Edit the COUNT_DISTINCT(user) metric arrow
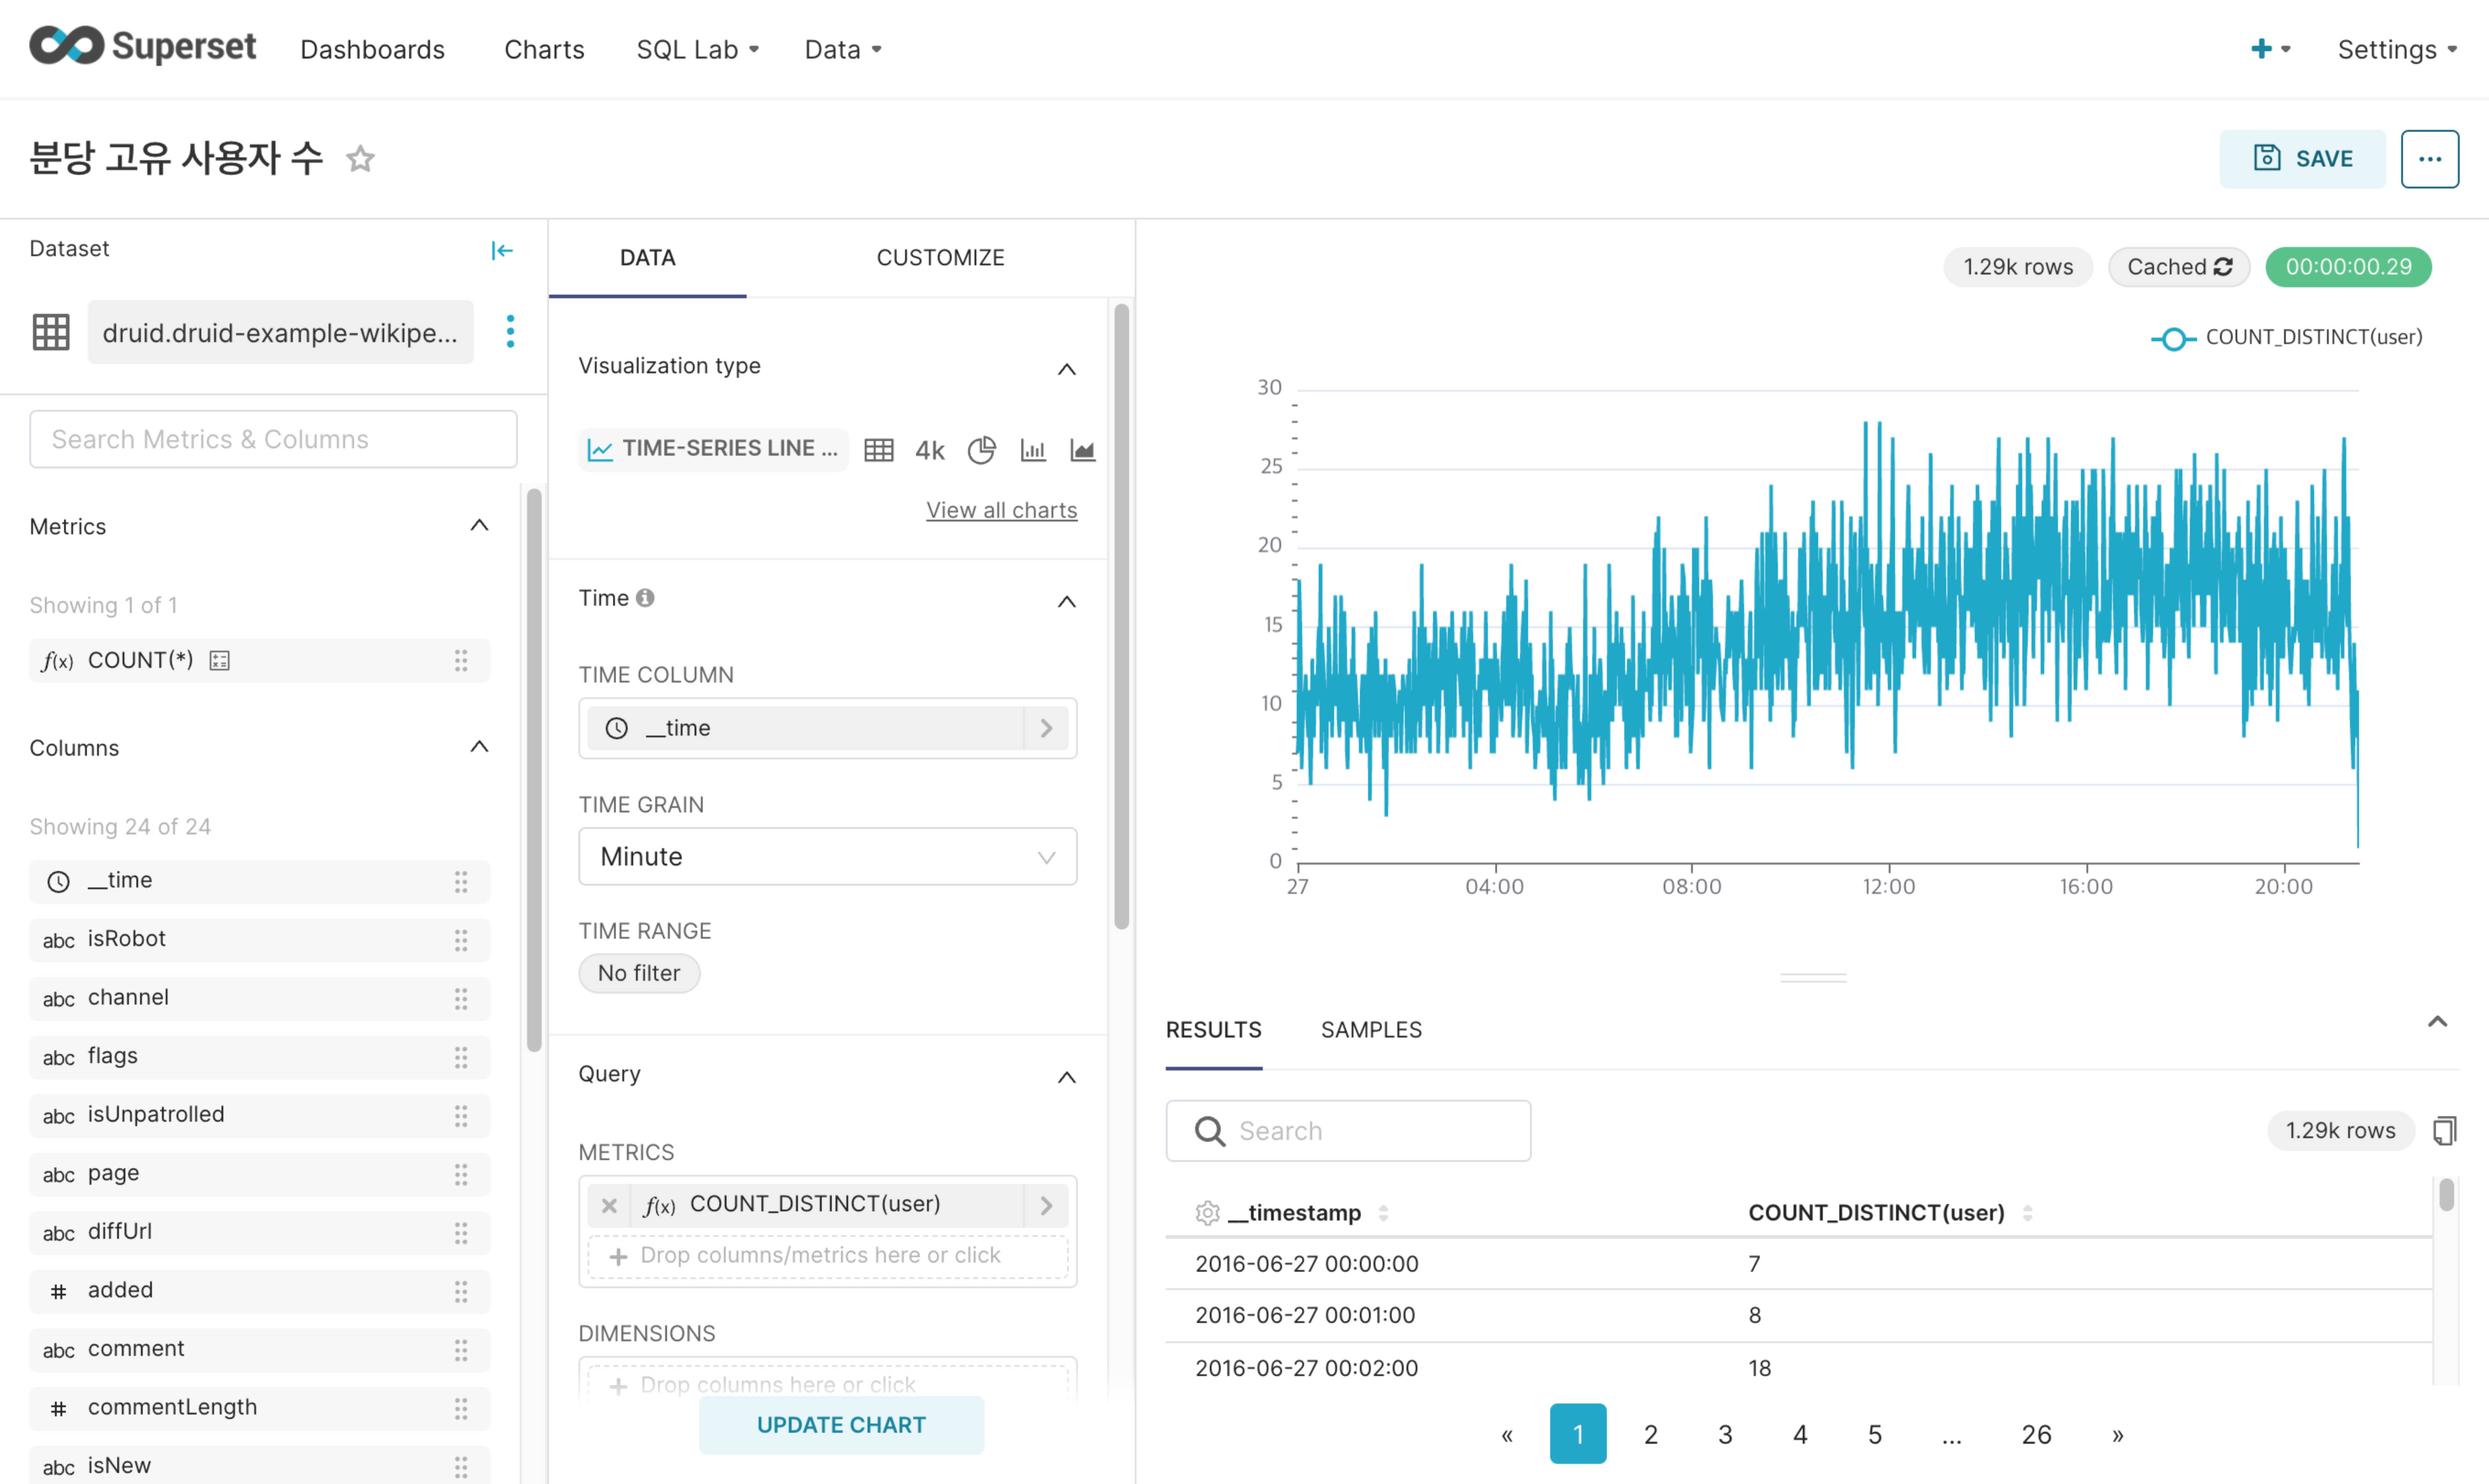The width and height of the screenshot is (2489, 1484). pyautogui.click(x=1046, y=1205)
